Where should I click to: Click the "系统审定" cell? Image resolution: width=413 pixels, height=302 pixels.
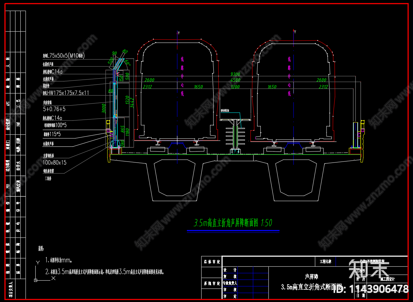[x=212, y=283]
